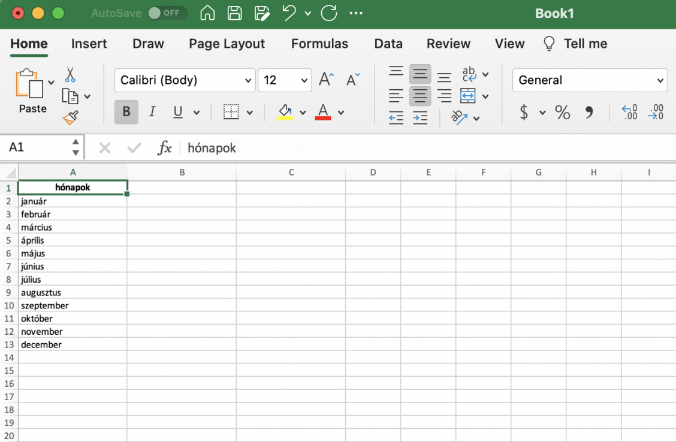Image resolution: width=676 pixels, height=442 pixels.
Task: Toggle bold formatting
Action: [x=125, y=112]
